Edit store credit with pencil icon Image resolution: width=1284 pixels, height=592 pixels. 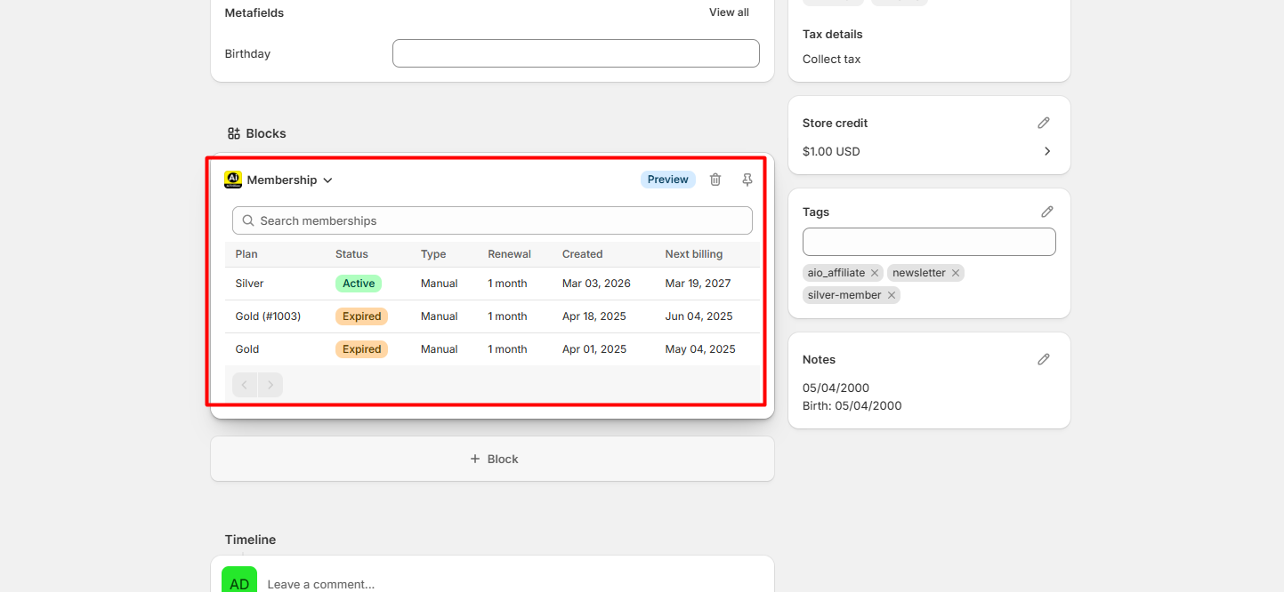(1044, 123)
